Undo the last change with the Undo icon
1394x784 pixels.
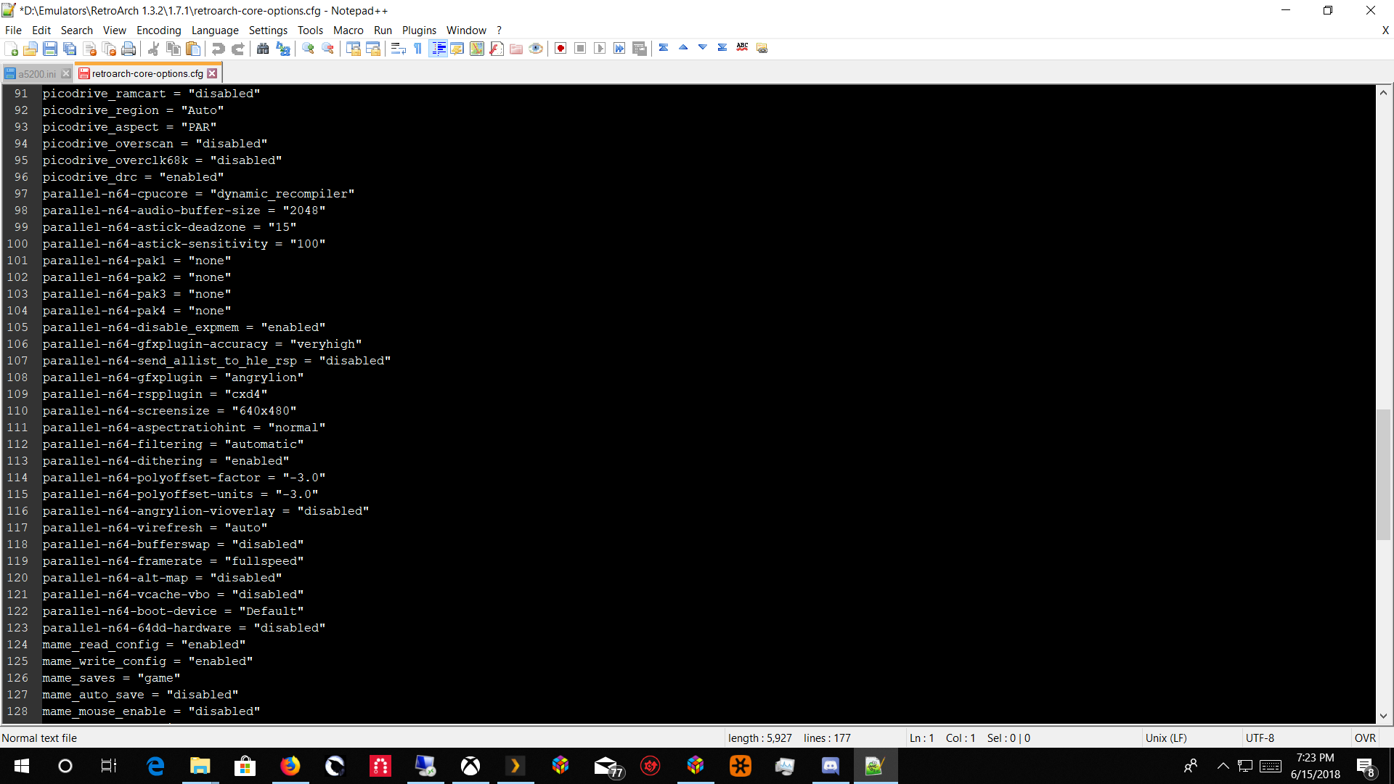(218, 49)
